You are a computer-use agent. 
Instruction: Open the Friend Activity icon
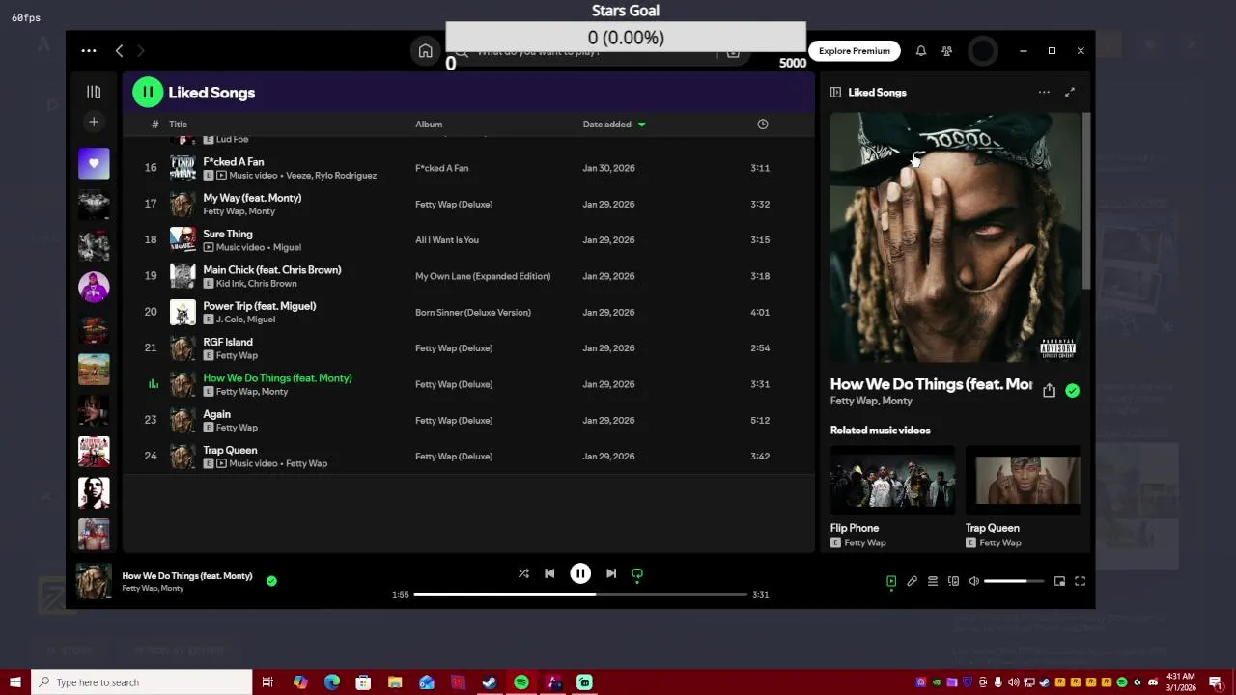[946, 51]
